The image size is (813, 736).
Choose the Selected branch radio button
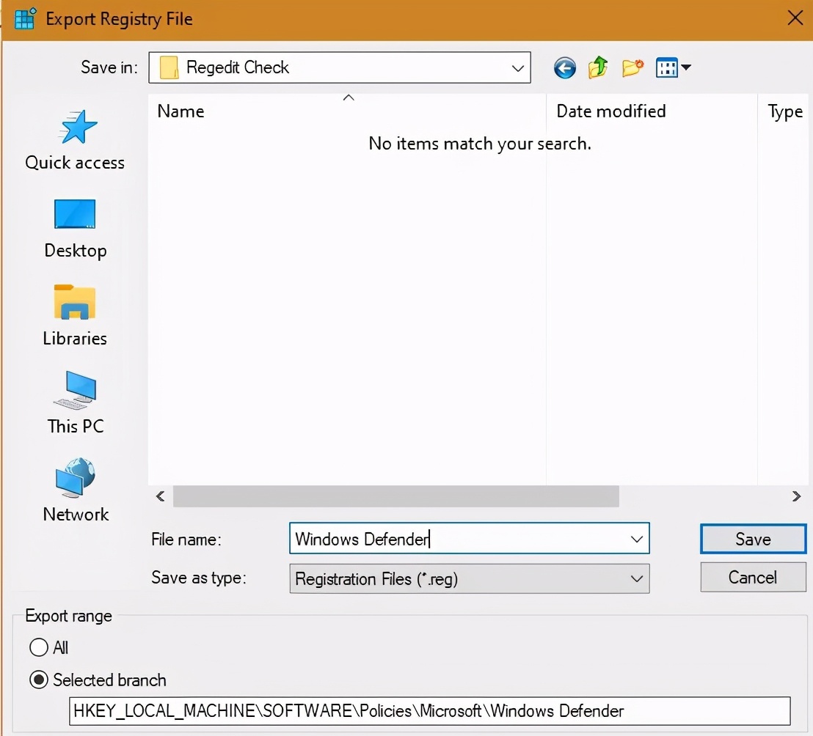39,680
